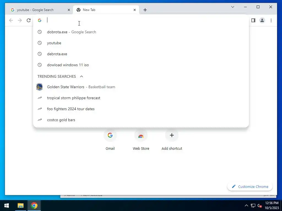Click clock icon beside youtube
Image resolution: width=282 pixels, height=211 pixels.
pyautogui.click(x=40, y=43)
